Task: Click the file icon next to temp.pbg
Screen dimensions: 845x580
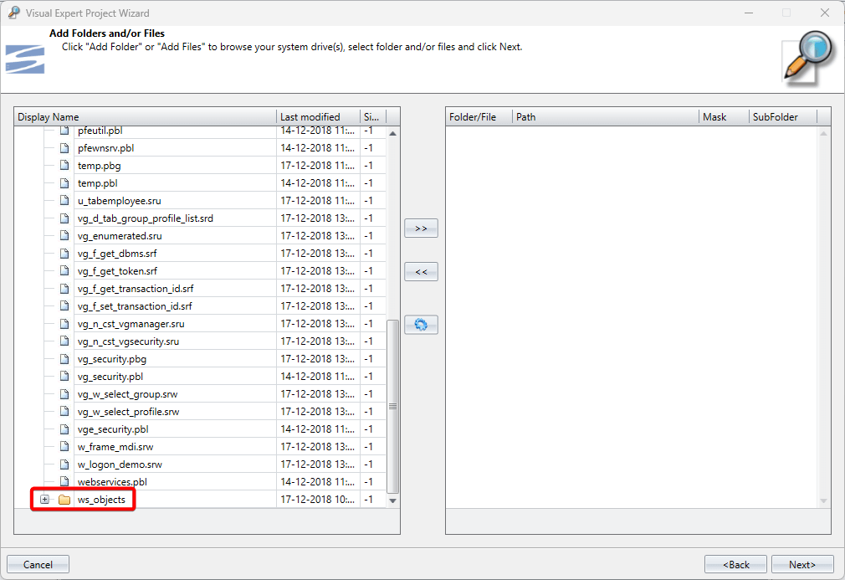Action: [64, 166]
